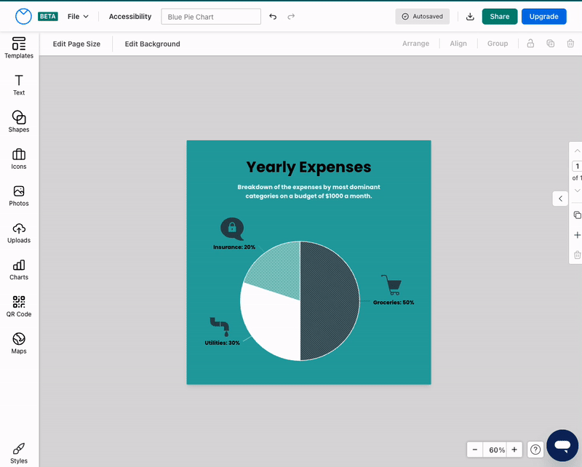
Task: Open the QR Code panel
Action: [18, 306]
